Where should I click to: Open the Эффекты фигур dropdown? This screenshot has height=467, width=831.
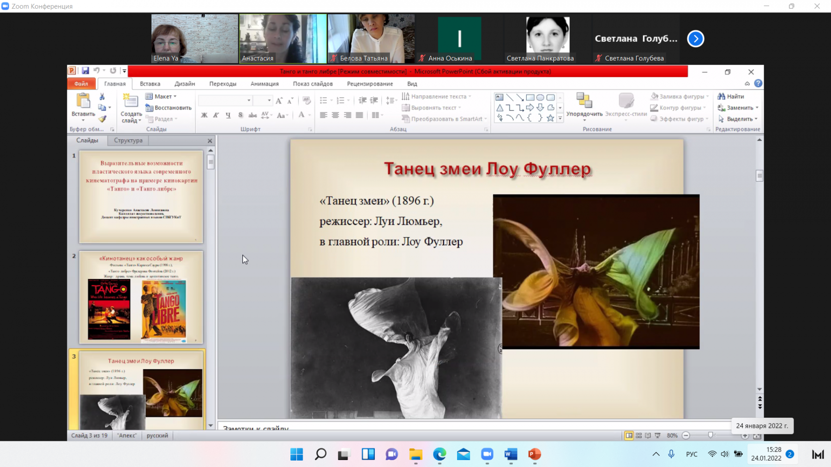click(x=680, y=119)
